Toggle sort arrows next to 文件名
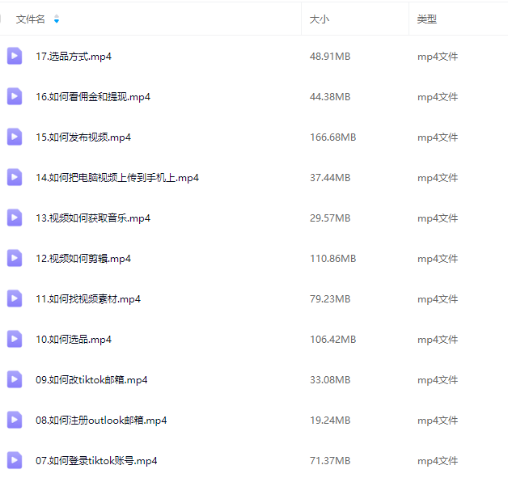 57,19
